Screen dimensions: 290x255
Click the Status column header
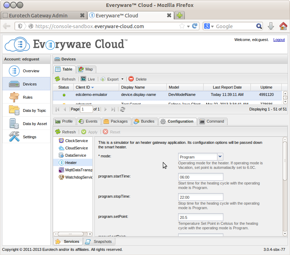[x=64, y=87]
